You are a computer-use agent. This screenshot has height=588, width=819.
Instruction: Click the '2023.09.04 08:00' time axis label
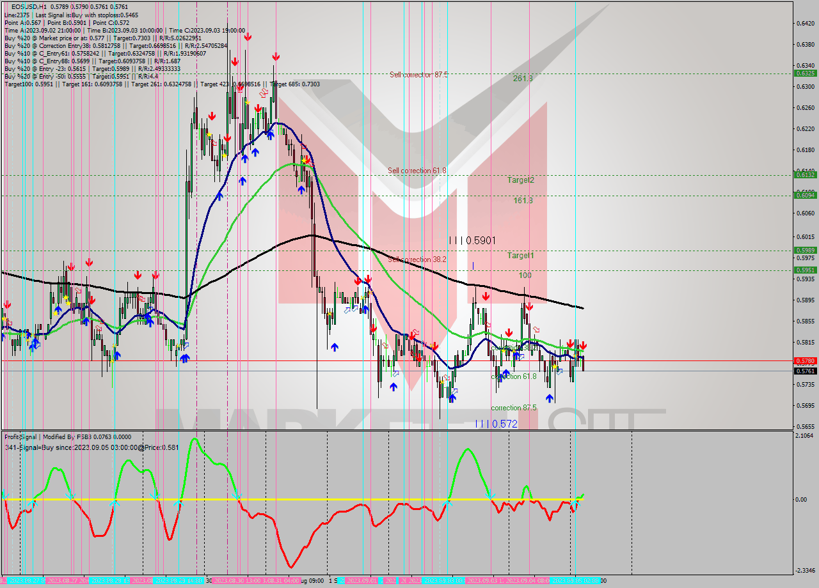click(x=529, y=580)
